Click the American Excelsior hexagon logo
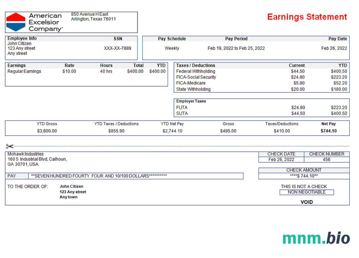Screen dimensions: 359x258 [16, 22]
